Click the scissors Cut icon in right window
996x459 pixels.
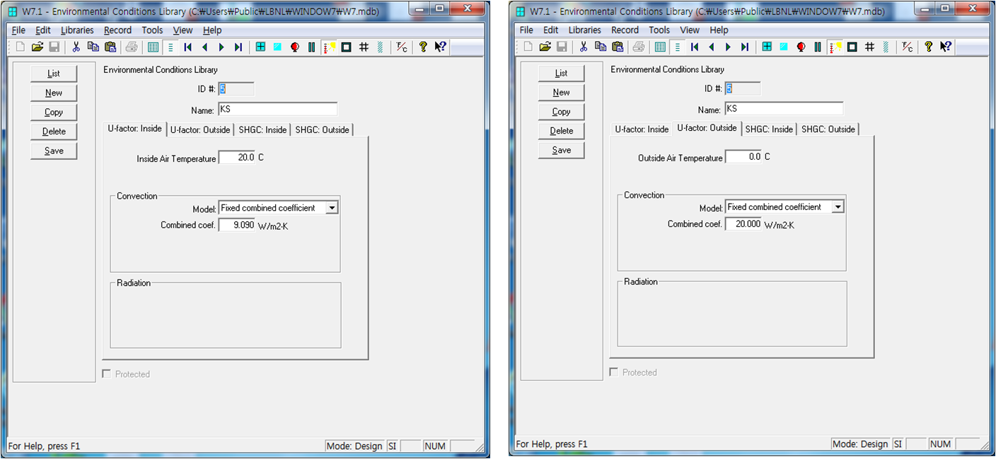tap(584, 47)
